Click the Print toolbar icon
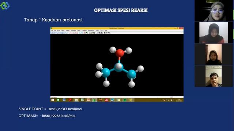234x131 pixels. (x=105, y=33)
